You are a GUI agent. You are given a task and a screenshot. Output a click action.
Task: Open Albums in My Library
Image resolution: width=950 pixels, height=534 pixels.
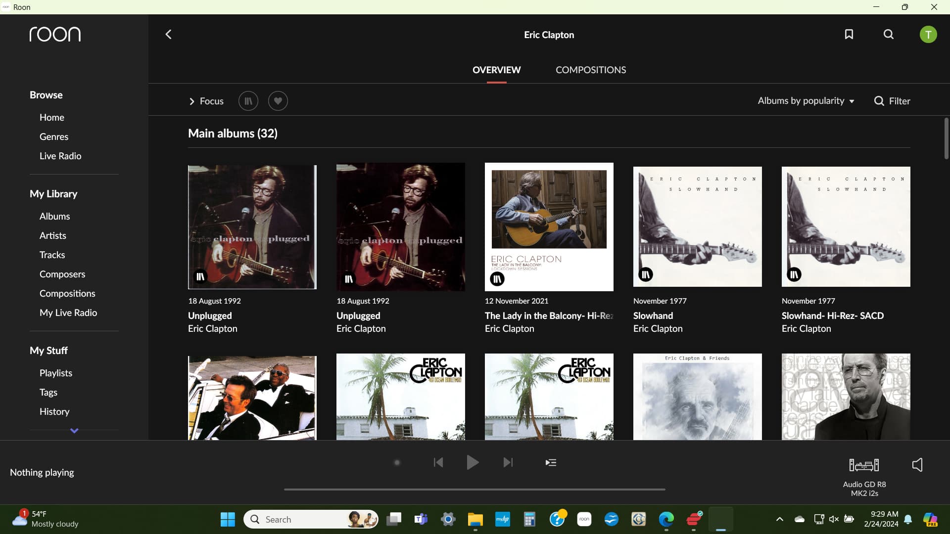54,216
